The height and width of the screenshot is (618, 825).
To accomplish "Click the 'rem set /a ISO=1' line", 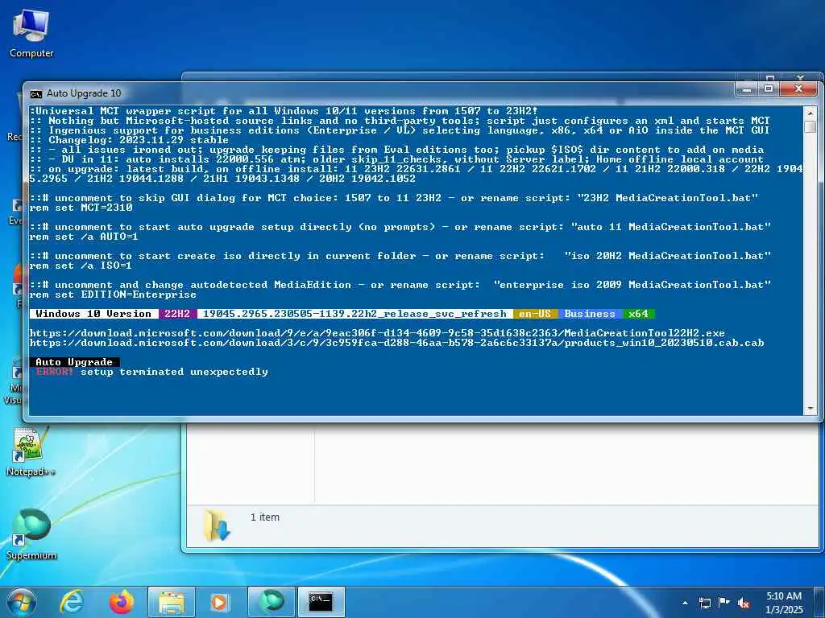I will [81, 266].
